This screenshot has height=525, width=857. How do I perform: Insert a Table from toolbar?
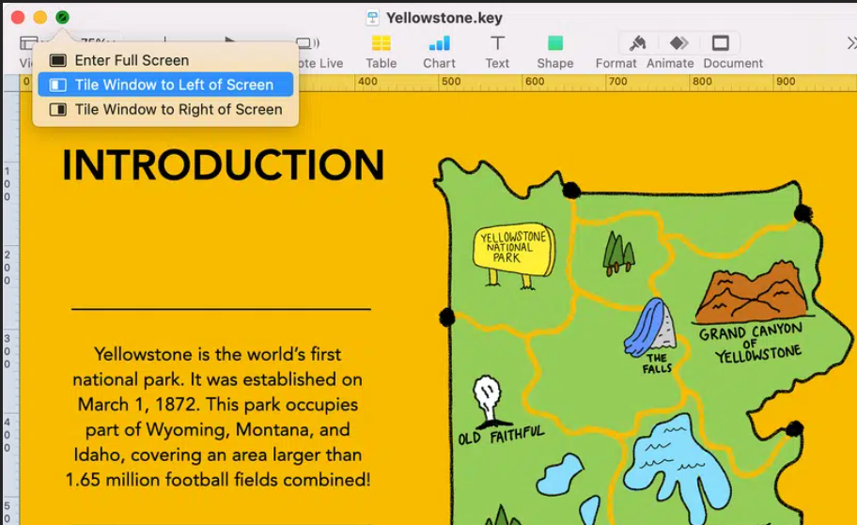(381, 52)
